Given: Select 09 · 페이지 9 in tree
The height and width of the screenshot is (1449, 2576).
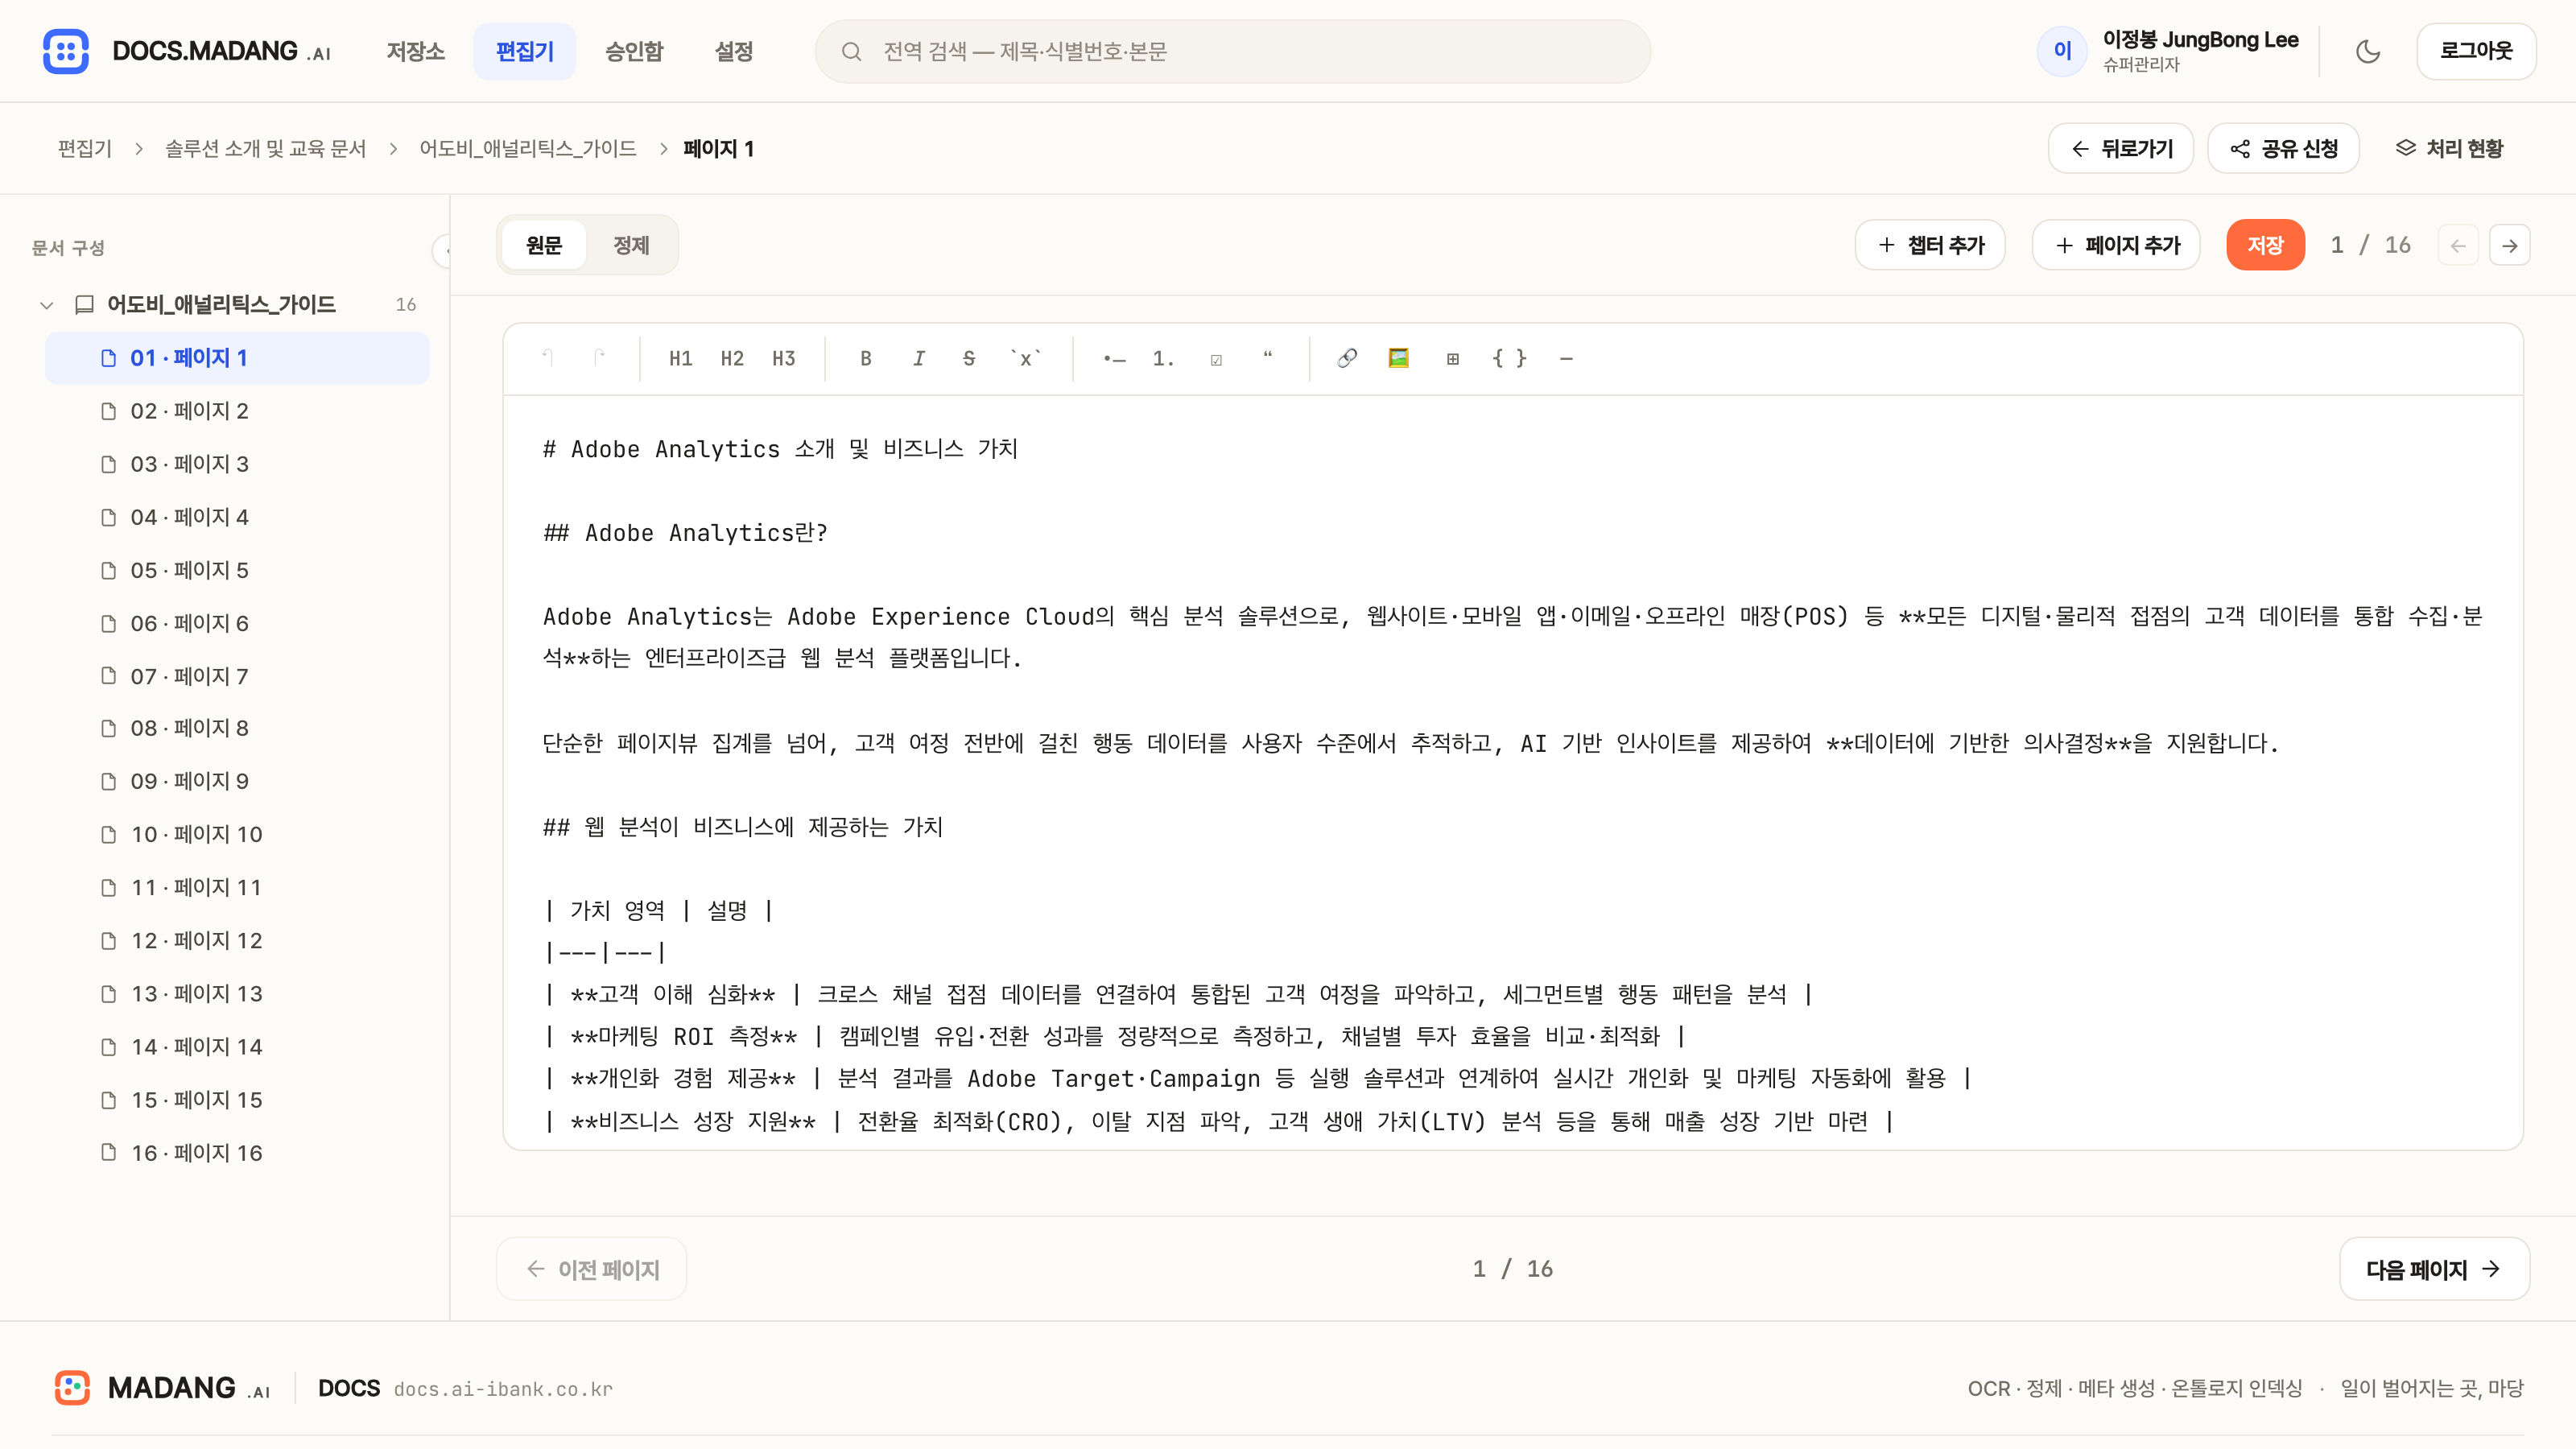Looking at the screenshot, I should [237, 781].
